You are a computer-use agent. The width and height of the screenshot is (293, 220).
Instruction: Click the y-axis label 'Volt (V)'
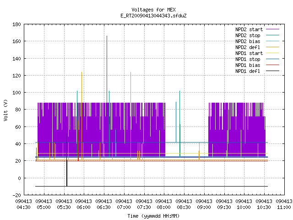5,110
